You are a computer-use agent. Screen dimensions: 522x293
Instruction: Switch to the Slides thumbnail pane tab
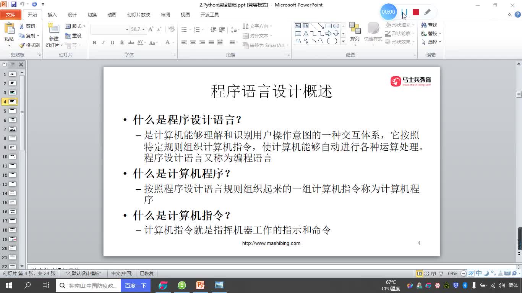pos(4,64)
